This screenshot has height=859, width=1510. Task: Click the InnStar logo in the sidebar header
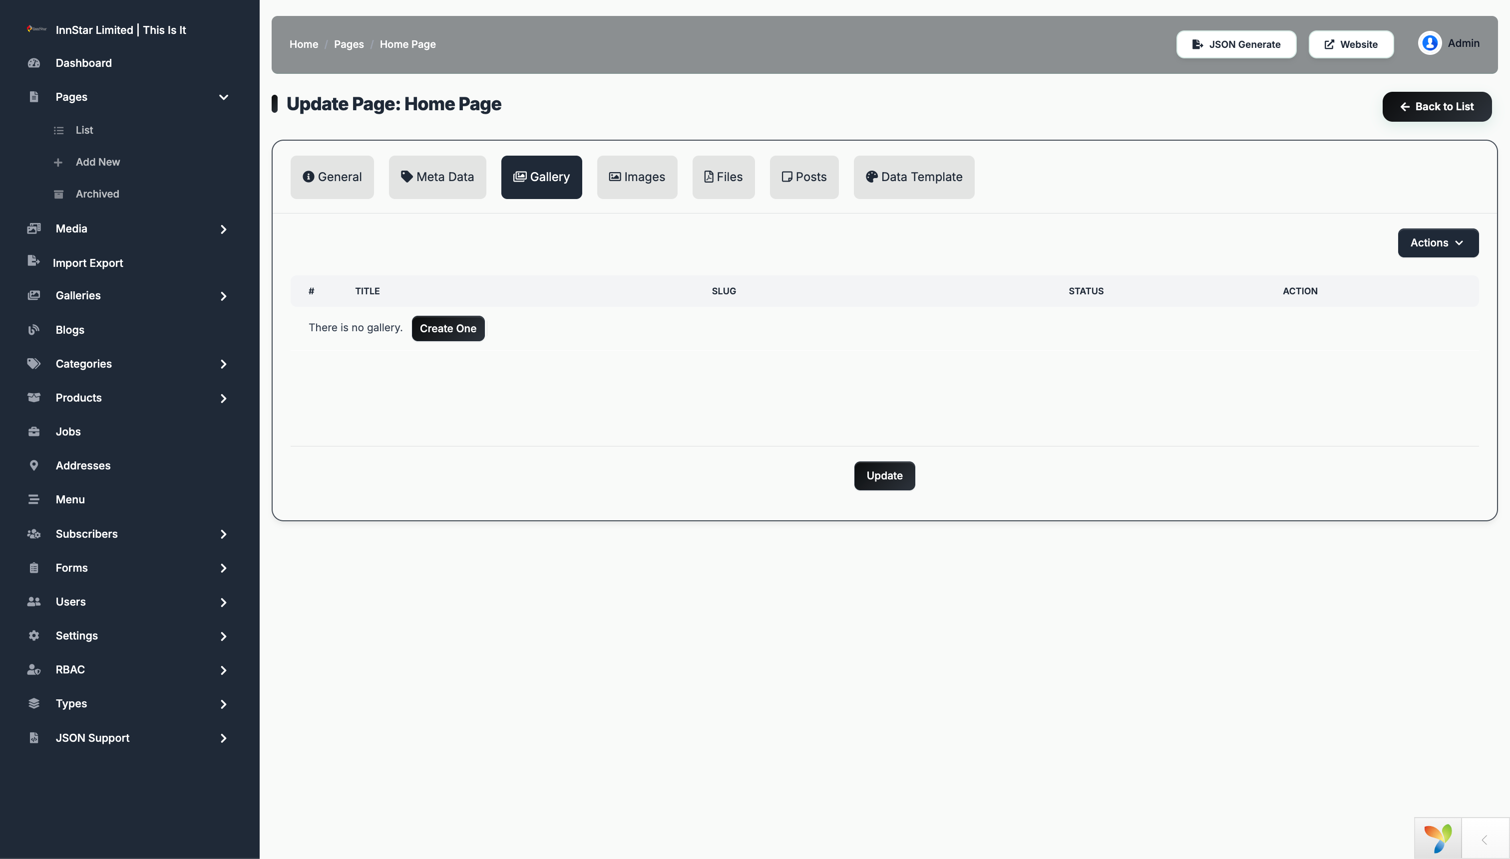click(36, 29)
